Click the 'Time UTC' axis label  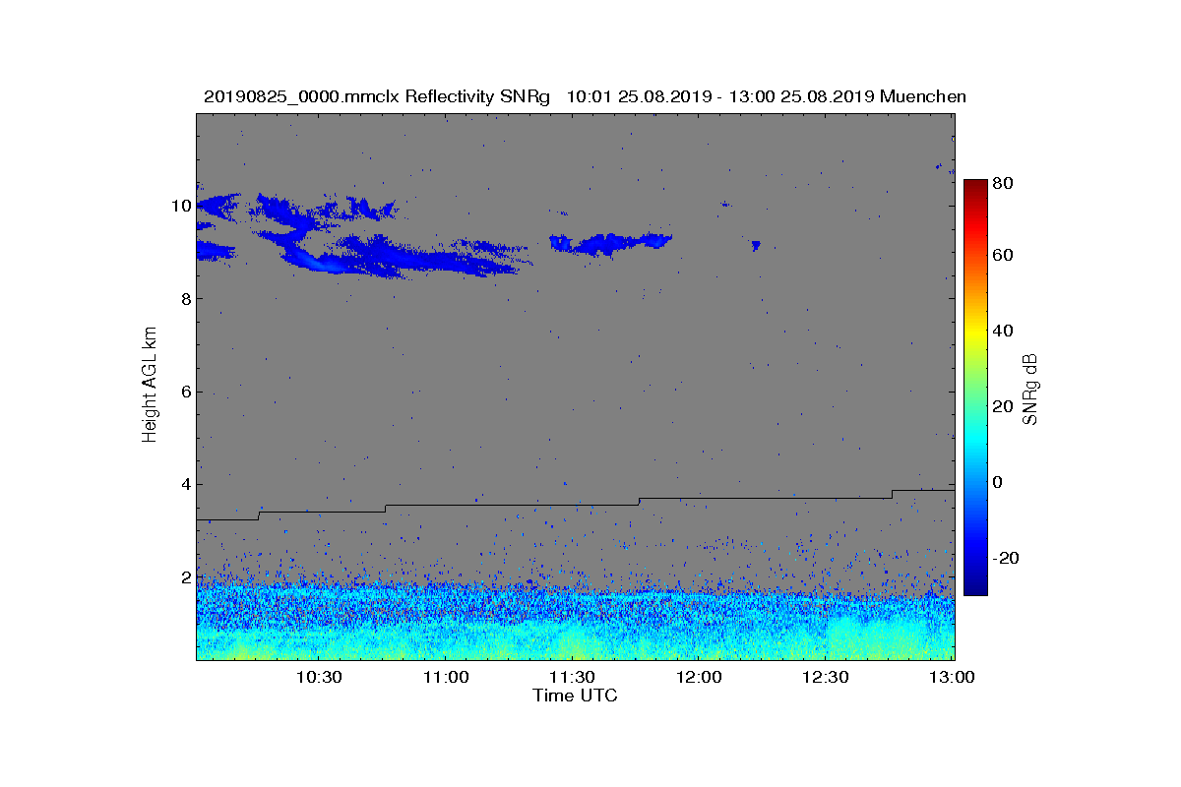pyautogui.click(x=575, y=696)
